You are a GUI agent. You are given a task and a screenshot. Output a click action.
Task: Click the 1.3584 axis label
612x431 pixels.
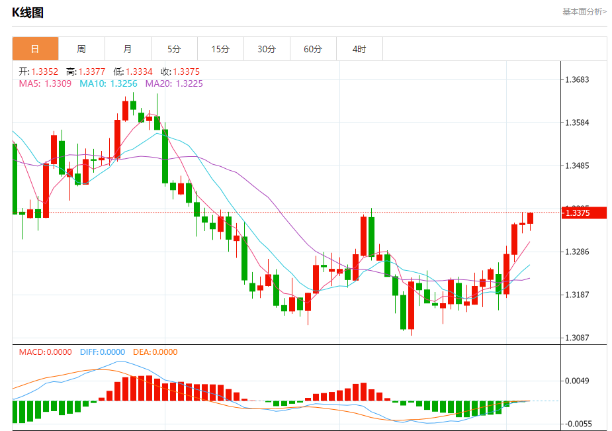click(577, 122)
